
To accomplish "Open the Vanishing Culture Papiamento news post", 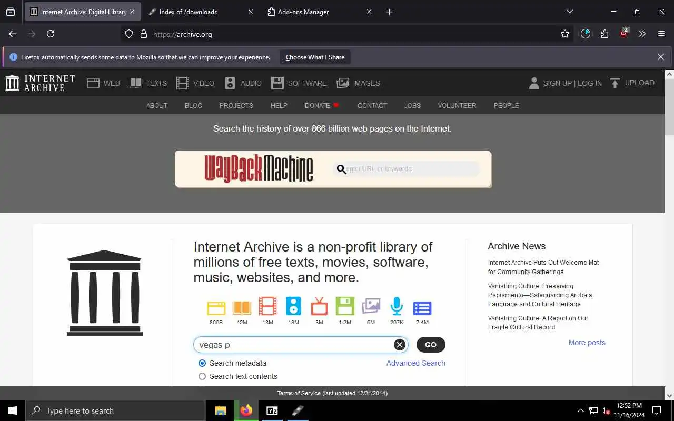I will (540, 295).
